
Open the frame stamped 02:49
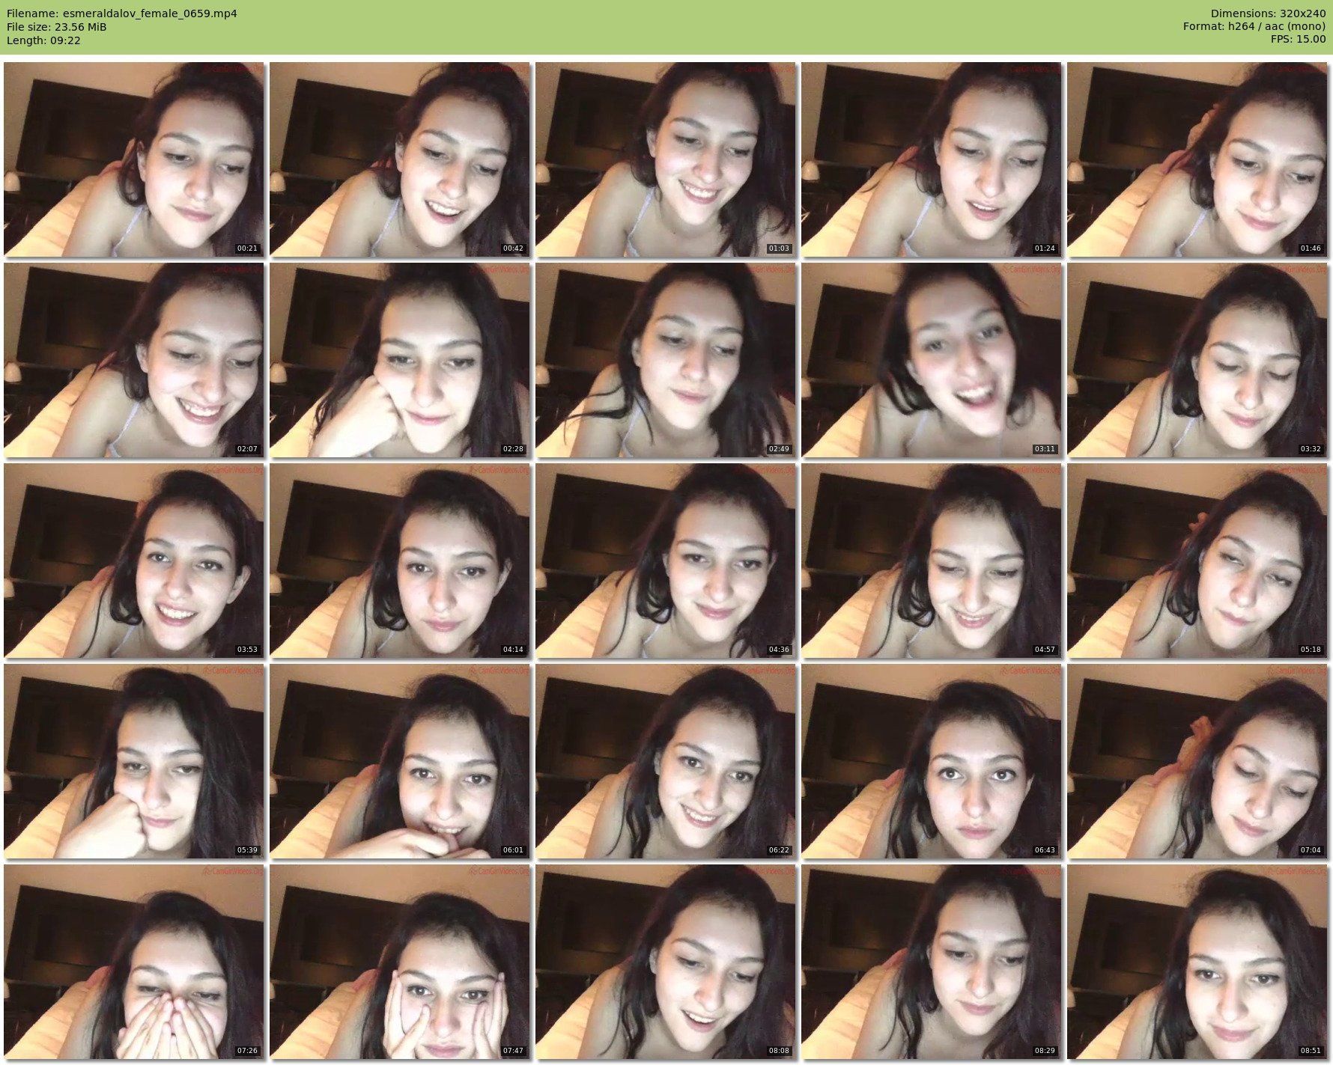(666, 360)
